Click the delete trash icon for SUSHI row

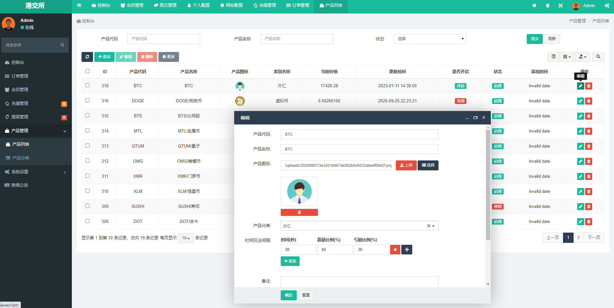point(588,207)
